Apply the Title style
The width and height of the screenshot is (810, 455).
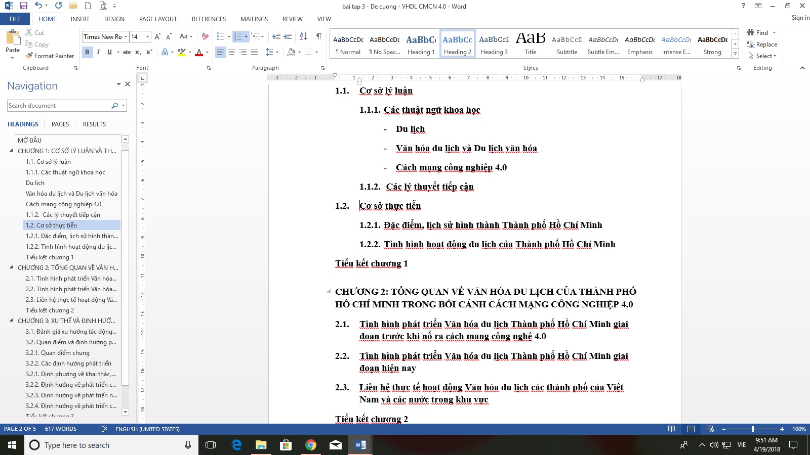coord(530,43)
